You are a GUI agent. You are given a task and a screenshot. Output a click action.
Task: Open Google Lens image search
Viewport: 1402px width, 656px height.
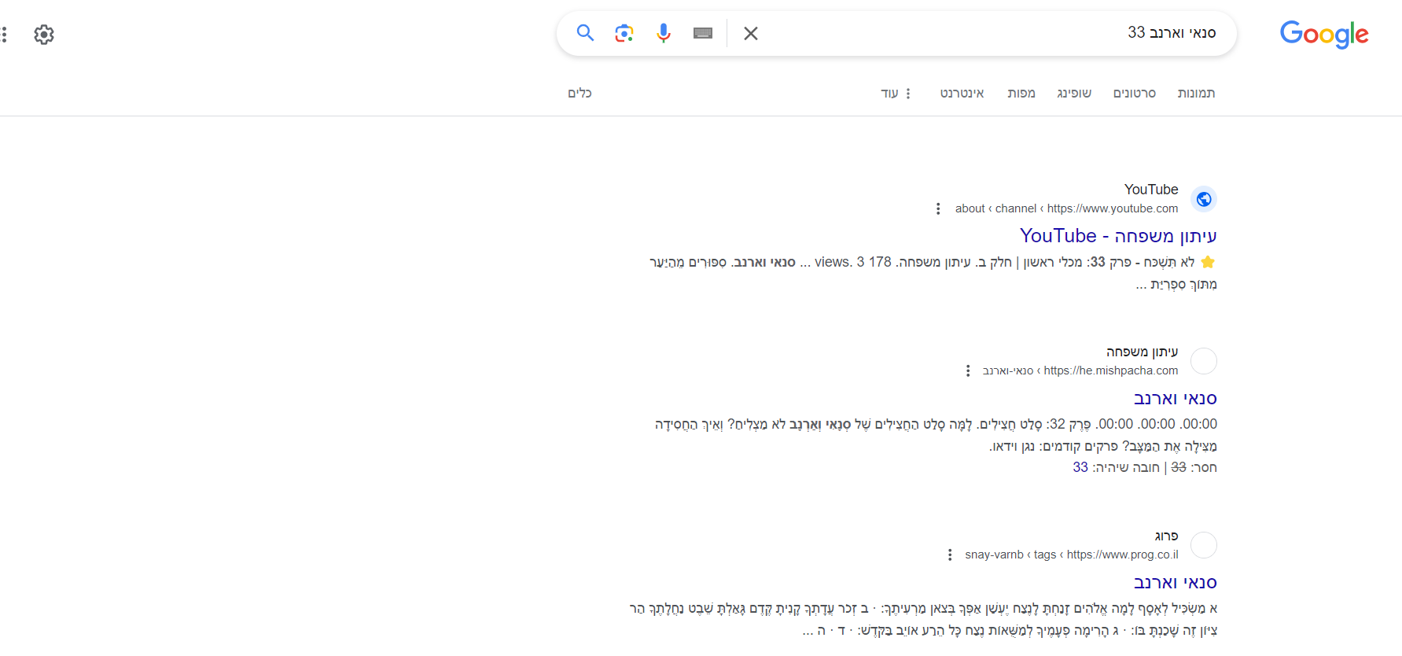click(624, 33)
